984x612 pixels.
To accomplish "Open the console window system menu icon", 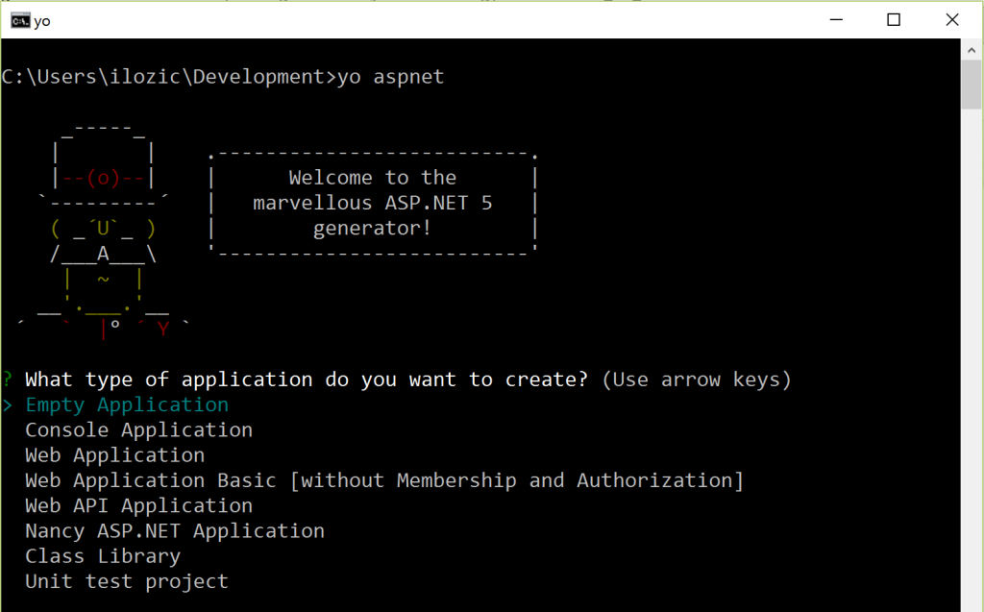I will [20, 21].
